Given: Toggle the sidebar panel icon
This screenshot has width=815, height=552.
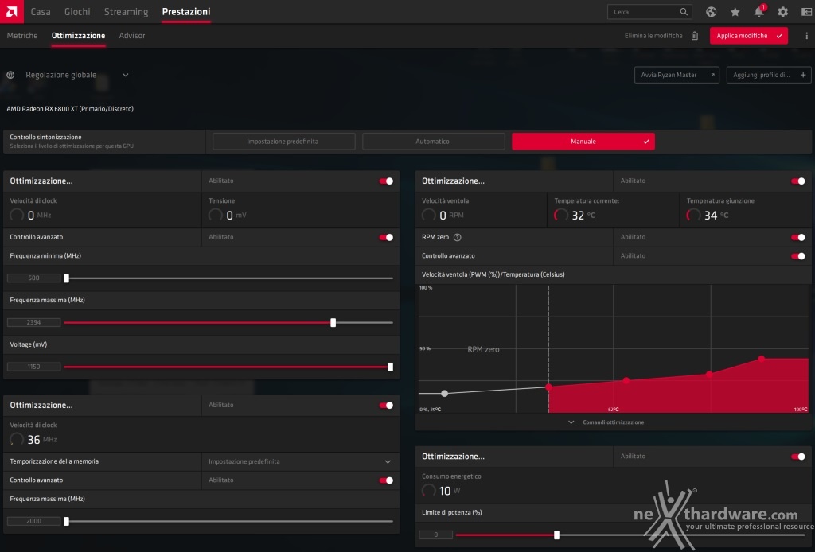Looking at the screenshot, I should pyautogui.click(x=806, y=12).
